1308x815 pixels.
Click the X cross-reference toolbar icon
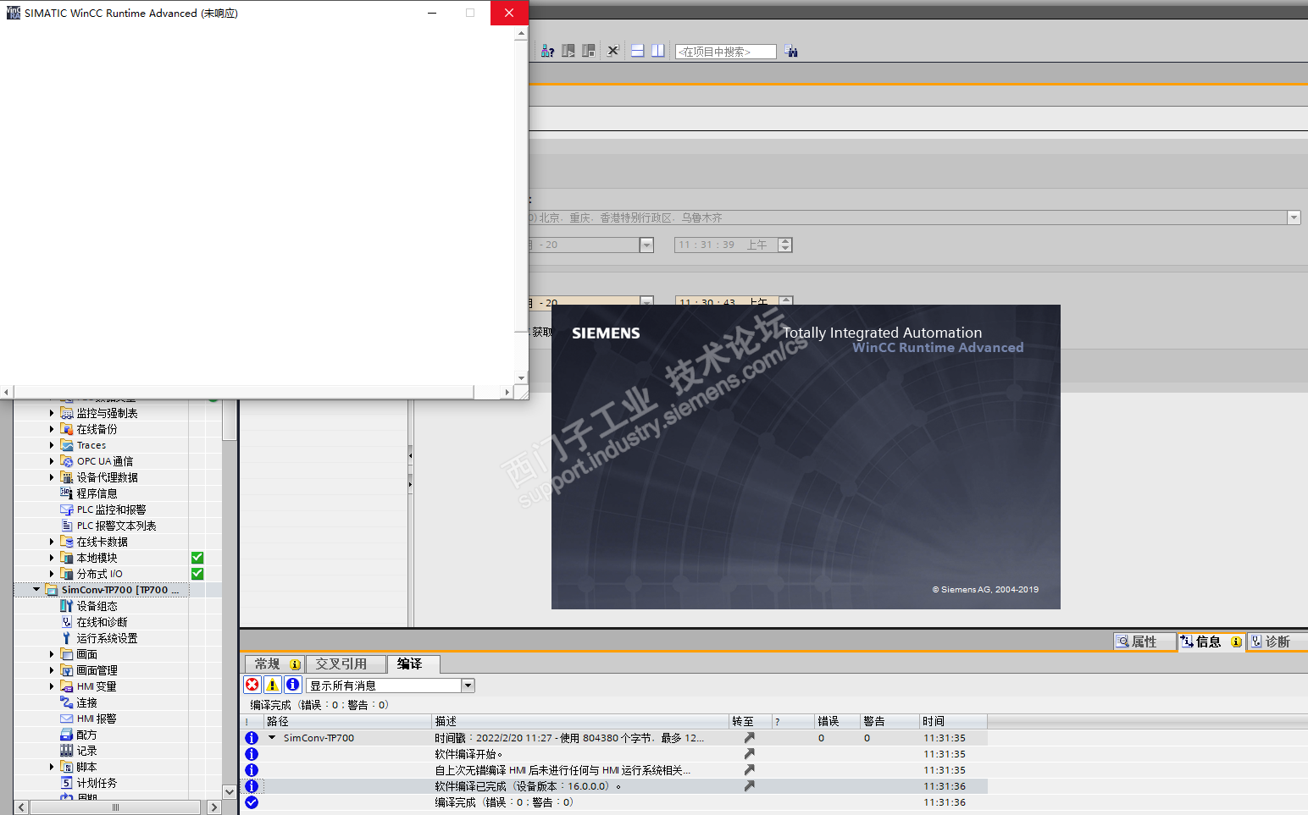[613, 51]
